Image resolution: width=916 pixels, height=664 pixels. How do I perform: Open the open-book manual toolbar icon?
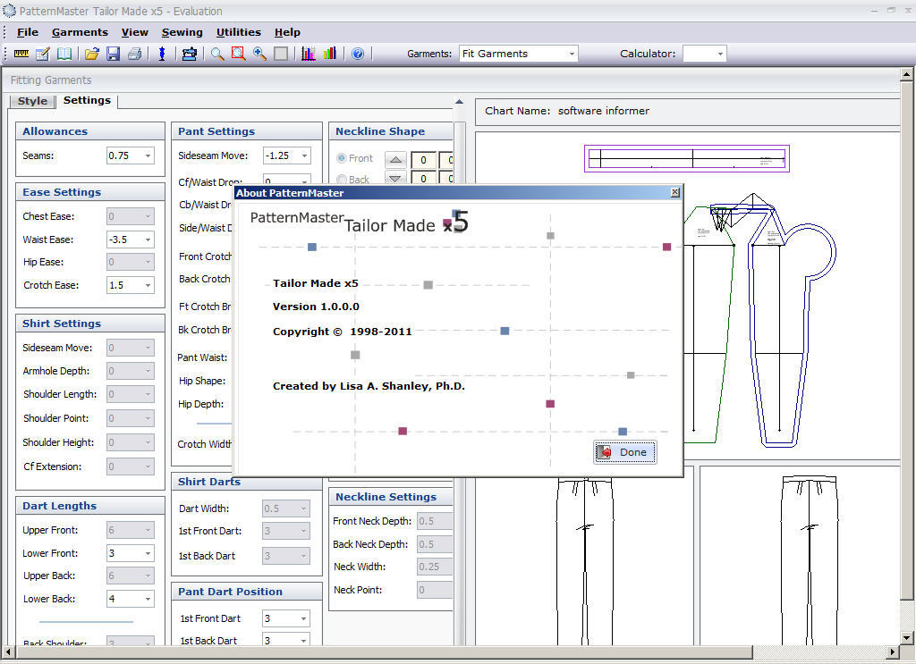(x=64, y=54)
